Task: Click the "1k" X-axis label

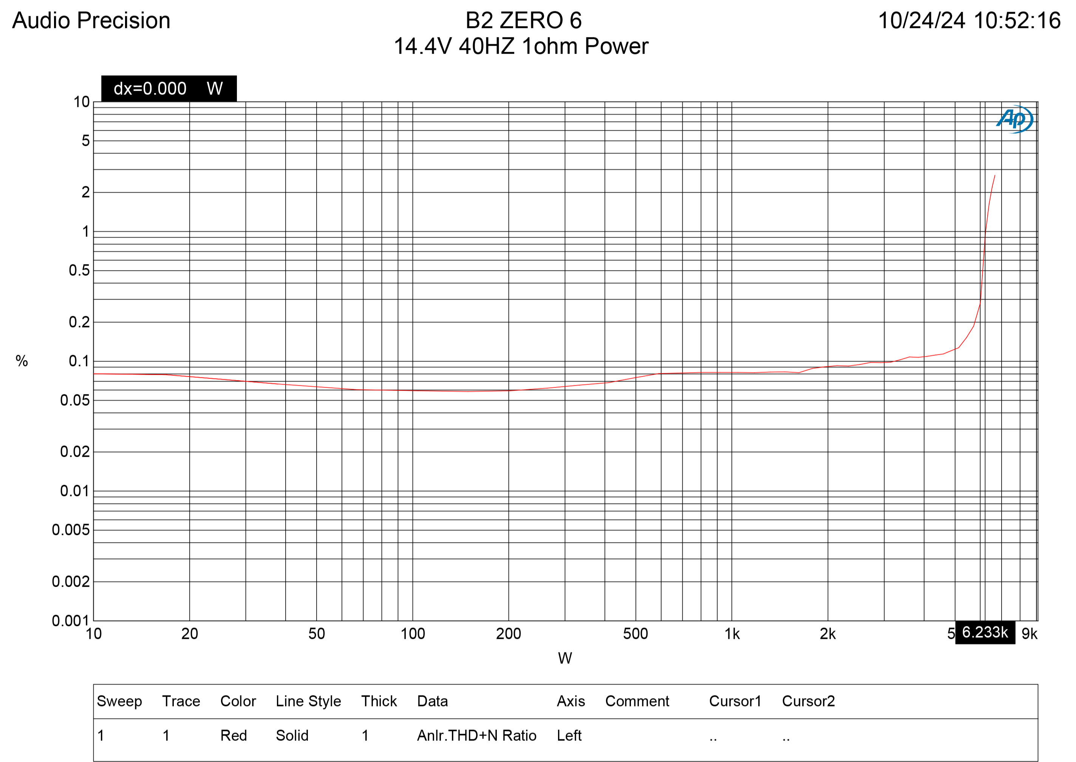Action: coord(732,634)
